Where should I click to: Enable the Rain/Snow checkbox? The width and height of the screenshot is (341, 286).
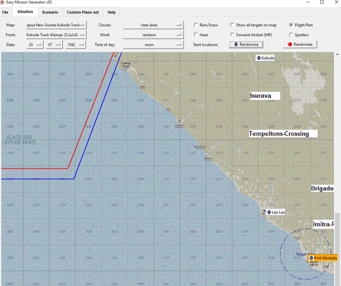[x=196, y=25]
